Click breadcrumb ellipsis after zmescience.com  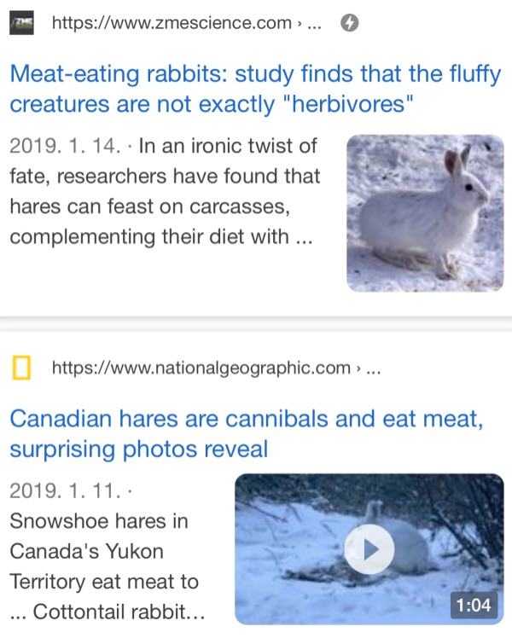coord(314,24)
